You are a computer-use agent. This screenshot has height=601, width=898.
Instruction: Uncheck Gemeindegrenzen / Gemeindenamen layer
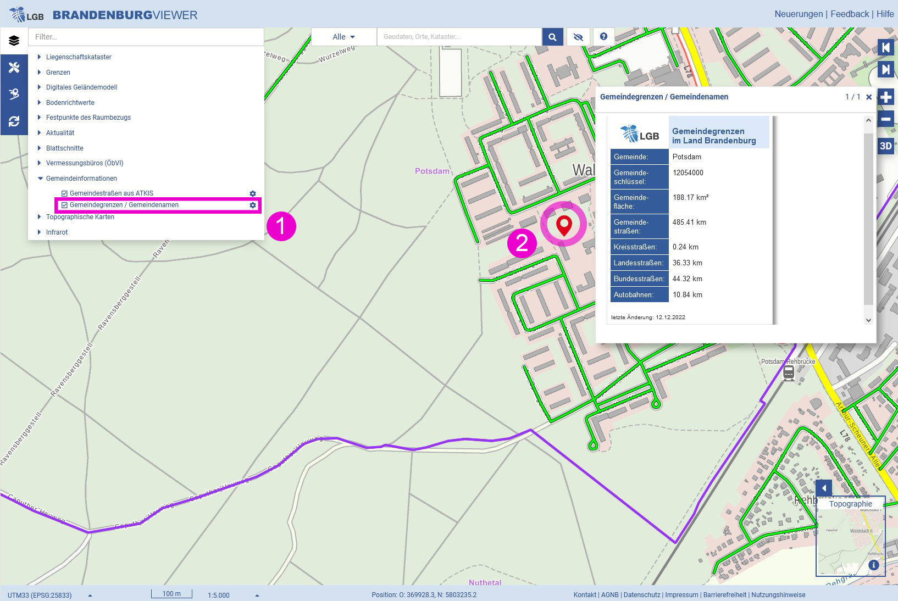click(64, 205)
